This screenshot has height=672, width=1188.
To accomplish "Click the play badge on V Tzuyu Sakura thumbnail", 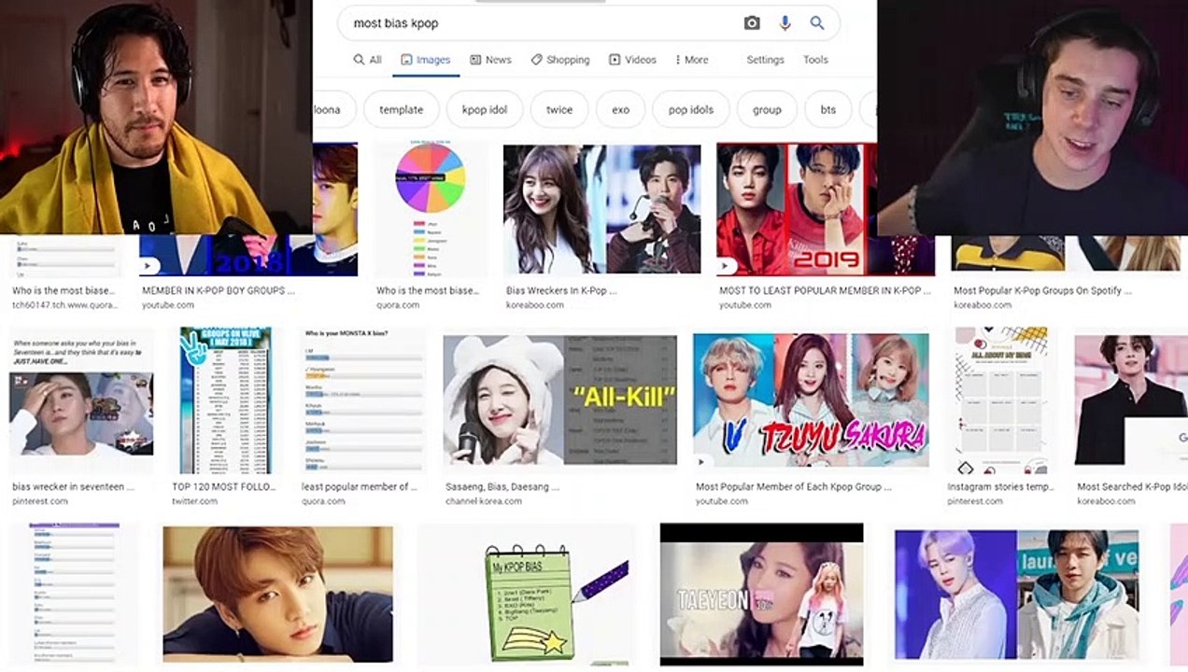I will point(701,460).
